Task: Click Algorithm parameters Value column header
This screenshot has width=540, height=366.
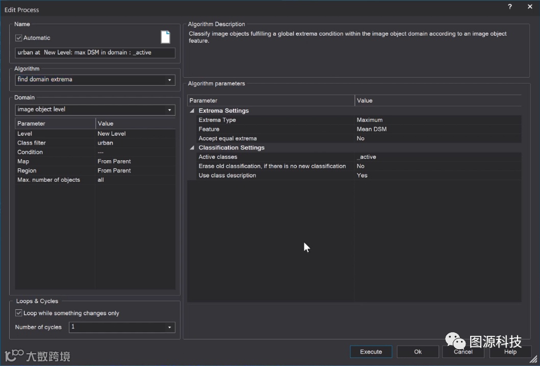Action: [438, 100]
